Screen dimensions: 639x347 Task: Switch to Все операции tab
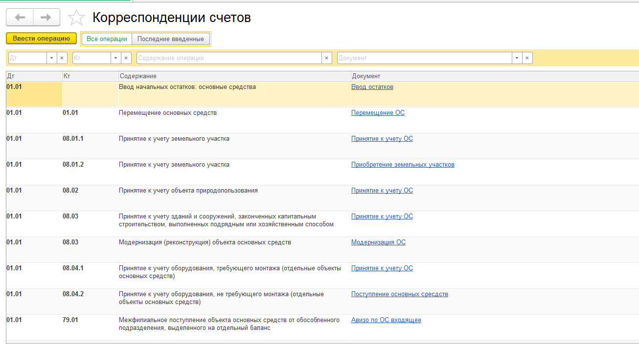(107, 39)
